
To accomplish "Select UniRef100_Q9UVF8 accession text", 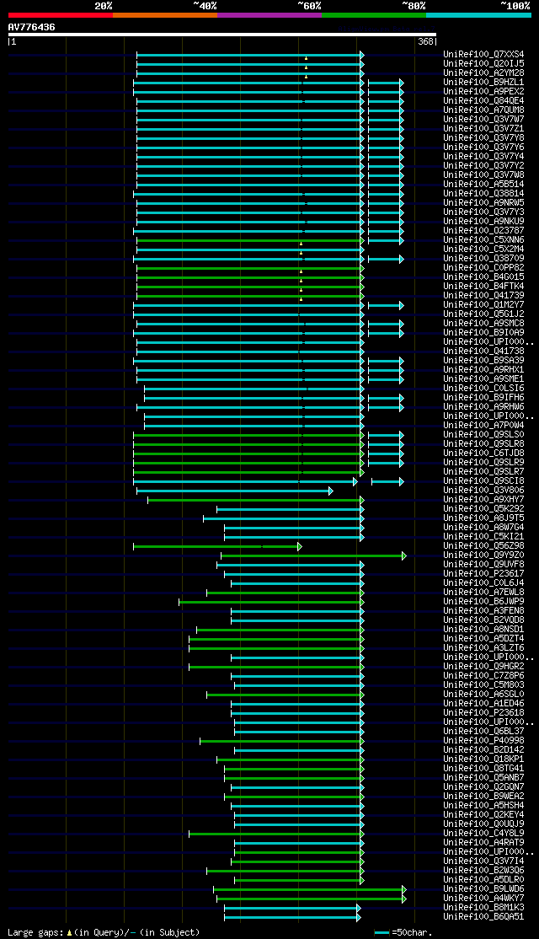I will (483, 565).
